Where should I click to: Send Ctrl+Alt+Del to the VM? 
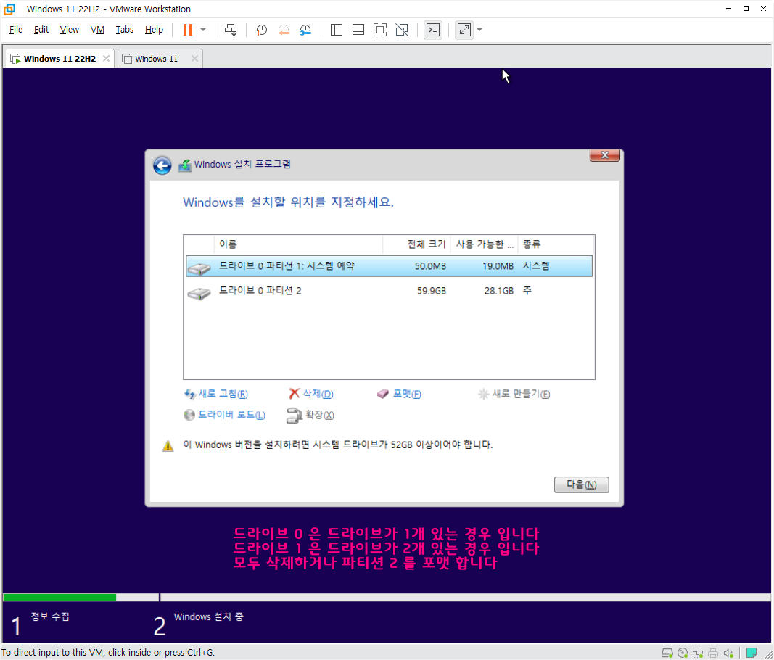231,30
